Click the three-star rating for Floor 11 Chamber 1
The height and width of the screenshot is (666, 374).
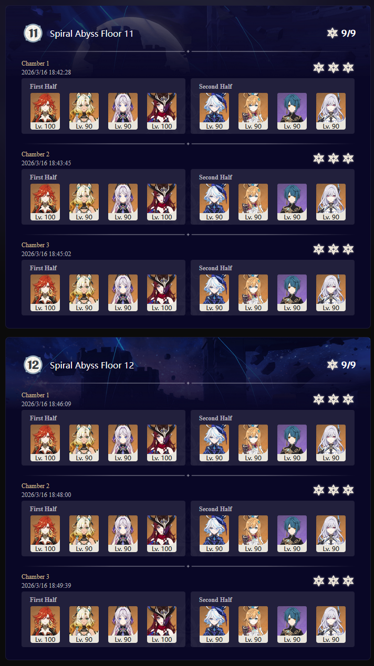tap(334, 67)
